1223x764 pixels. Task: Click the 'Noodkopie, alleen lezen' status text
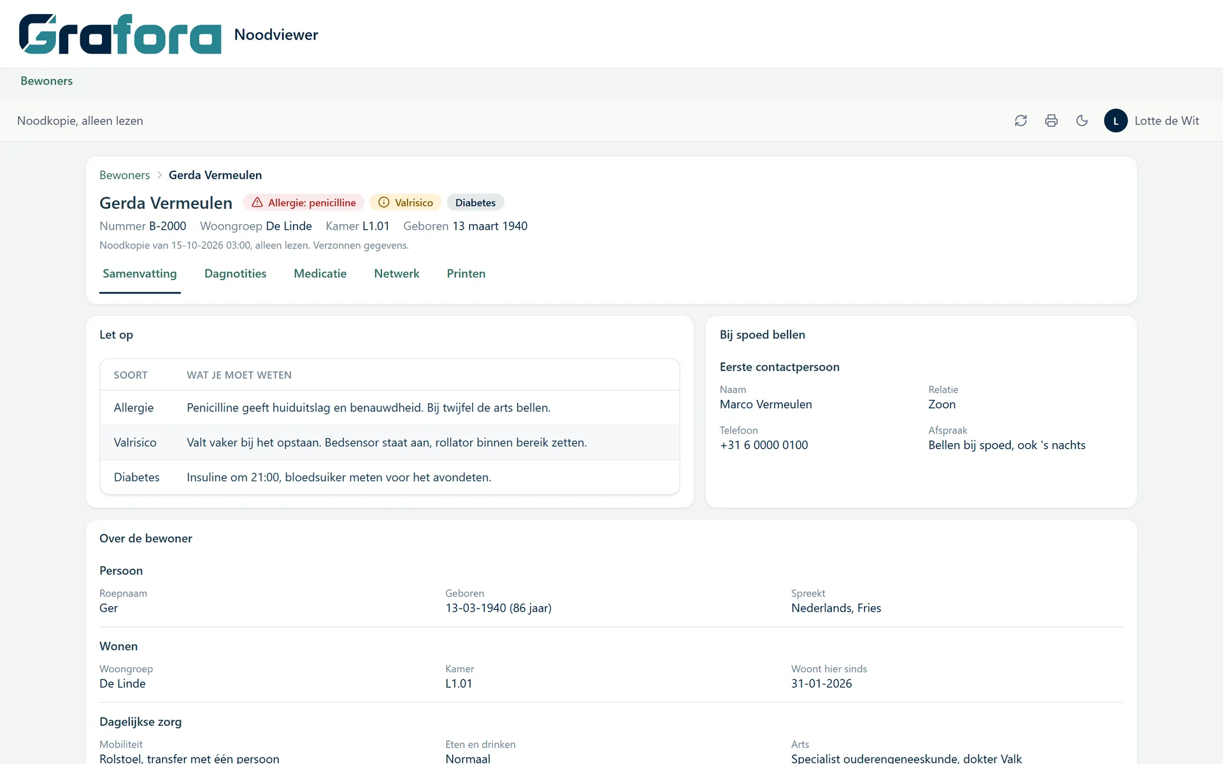pos(80,121)
